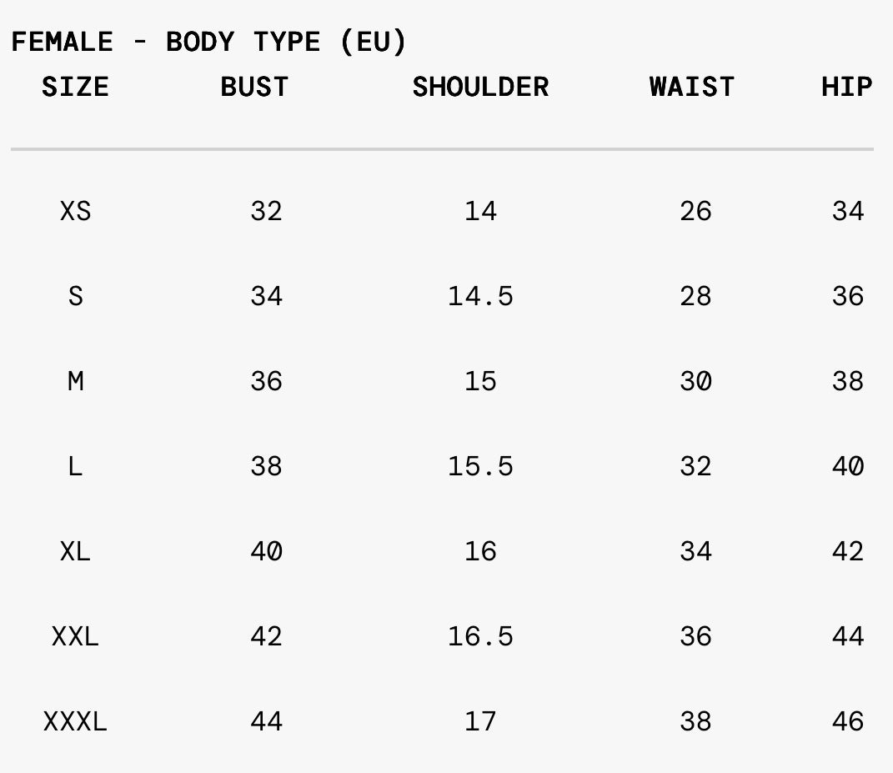893x773 pixels.
Task: Select the XXXL size row label
Action: [x=75, y=721]
